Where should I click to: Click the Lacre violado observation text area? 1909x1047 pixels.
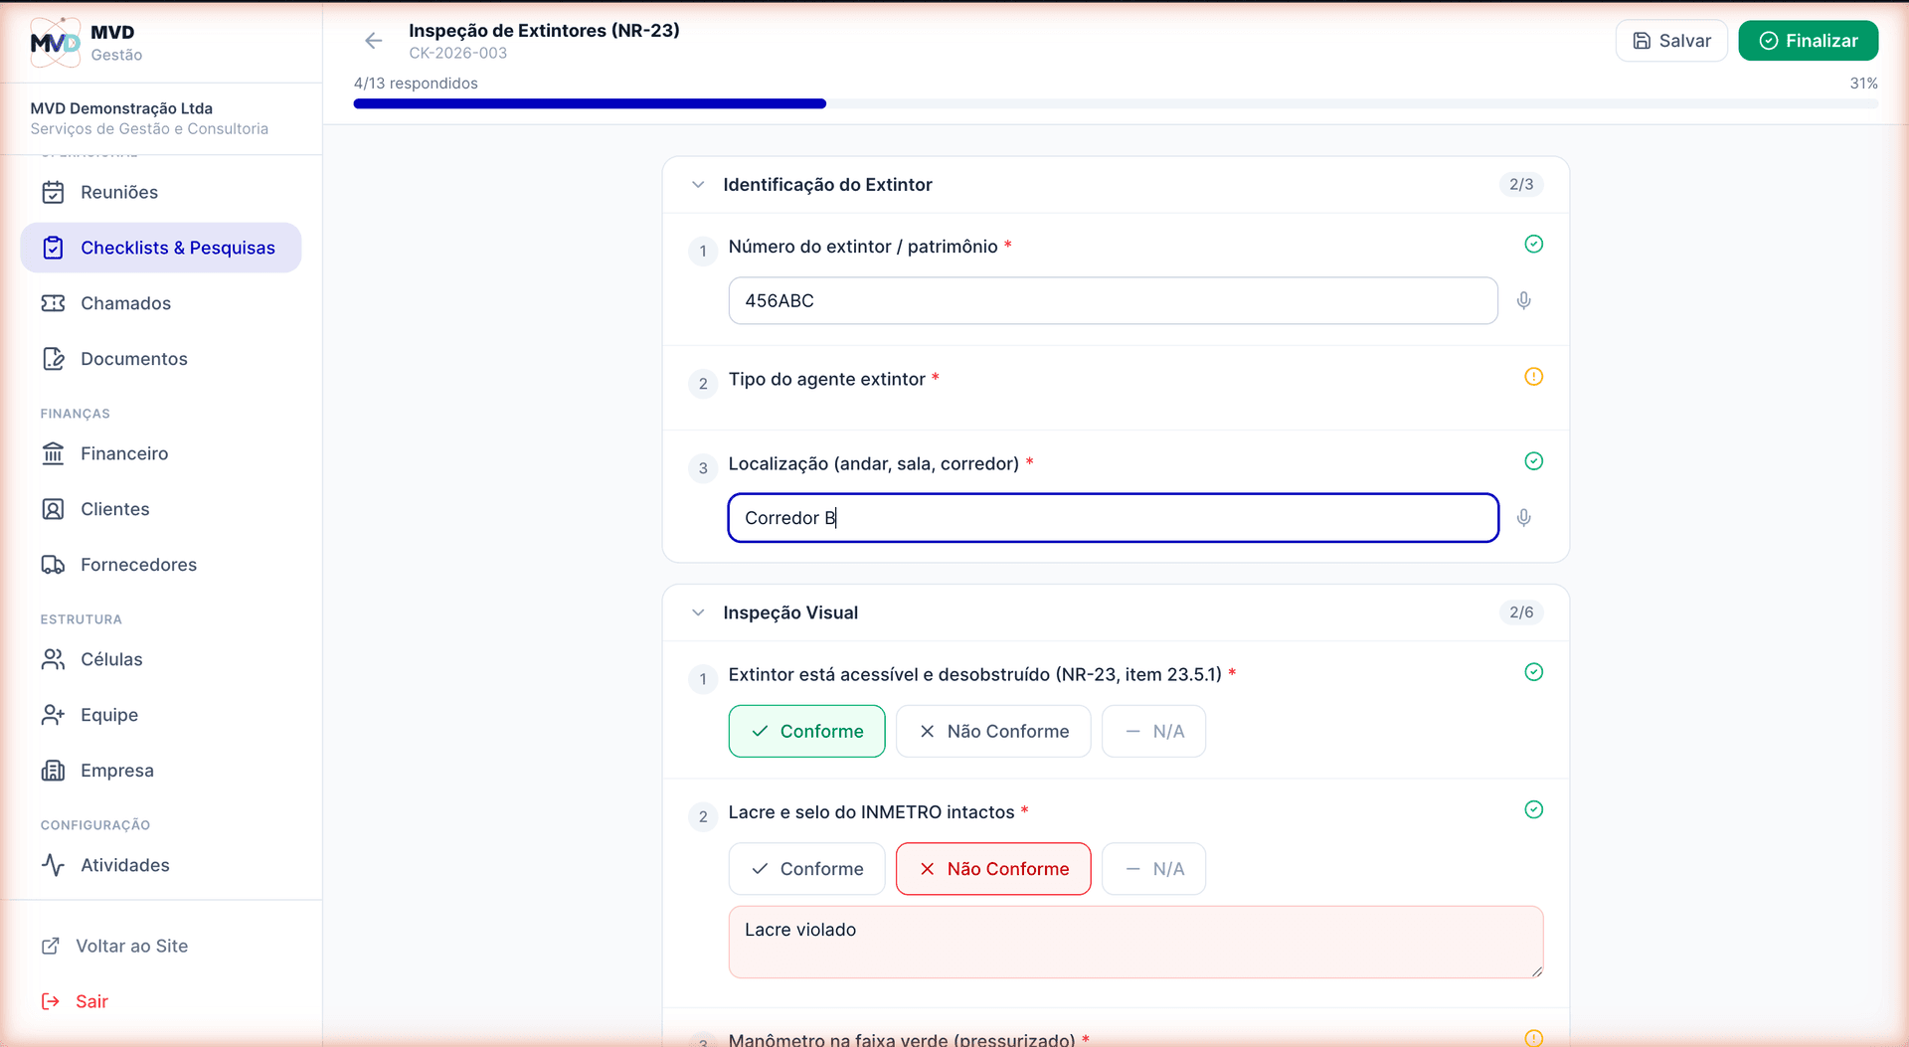(x=1135, y=942)
